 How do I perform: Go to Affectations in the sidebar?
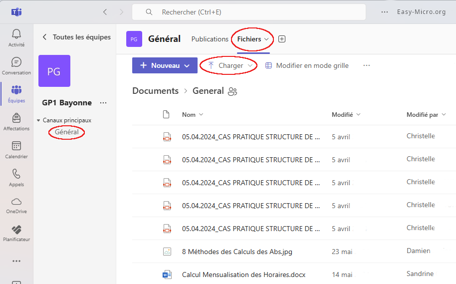point(16,121)
